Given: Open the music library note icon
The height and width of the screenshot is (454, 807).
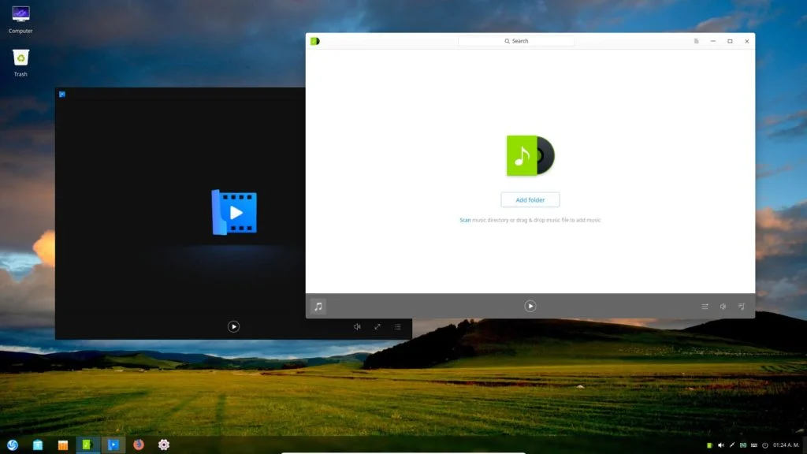Looking at the screenshot, I should [318, 307].
